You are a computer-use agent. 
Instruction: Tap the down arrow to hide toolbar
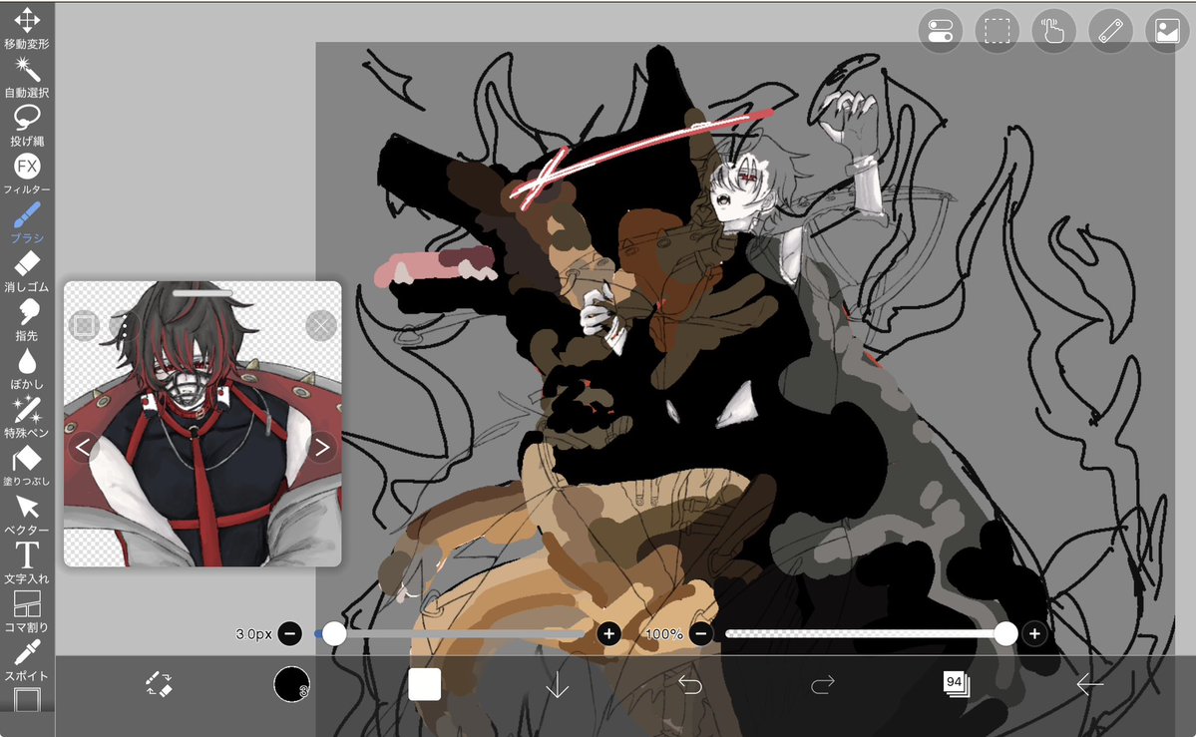[558, 684]
